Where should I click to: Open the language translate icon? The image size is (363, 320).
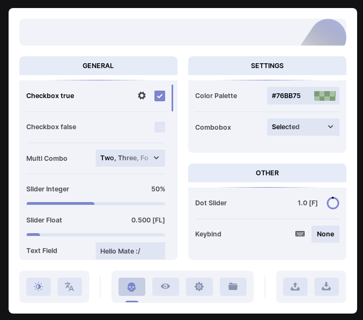(x=70, y=287)
